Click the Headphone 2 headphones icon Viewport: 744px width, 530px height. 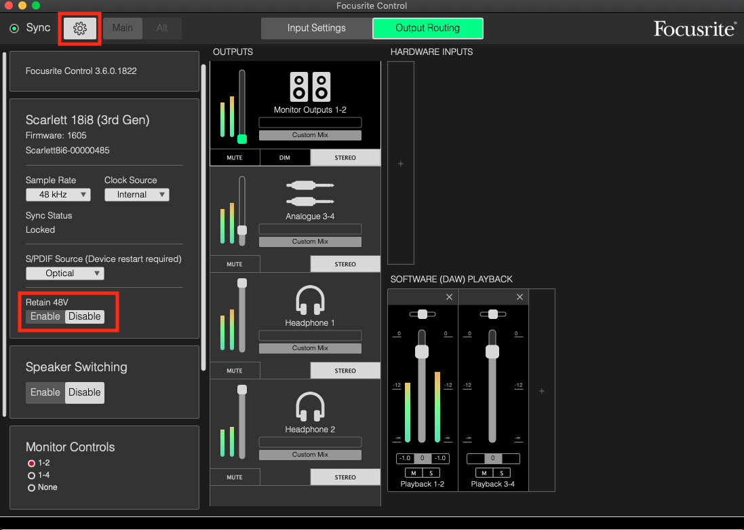tap(311, 407)
